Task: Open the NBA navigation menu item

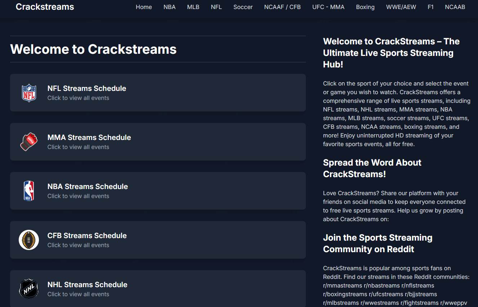Action: click(x=170, y=7)
